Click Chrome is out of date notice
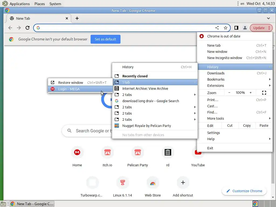 [235, 36]
